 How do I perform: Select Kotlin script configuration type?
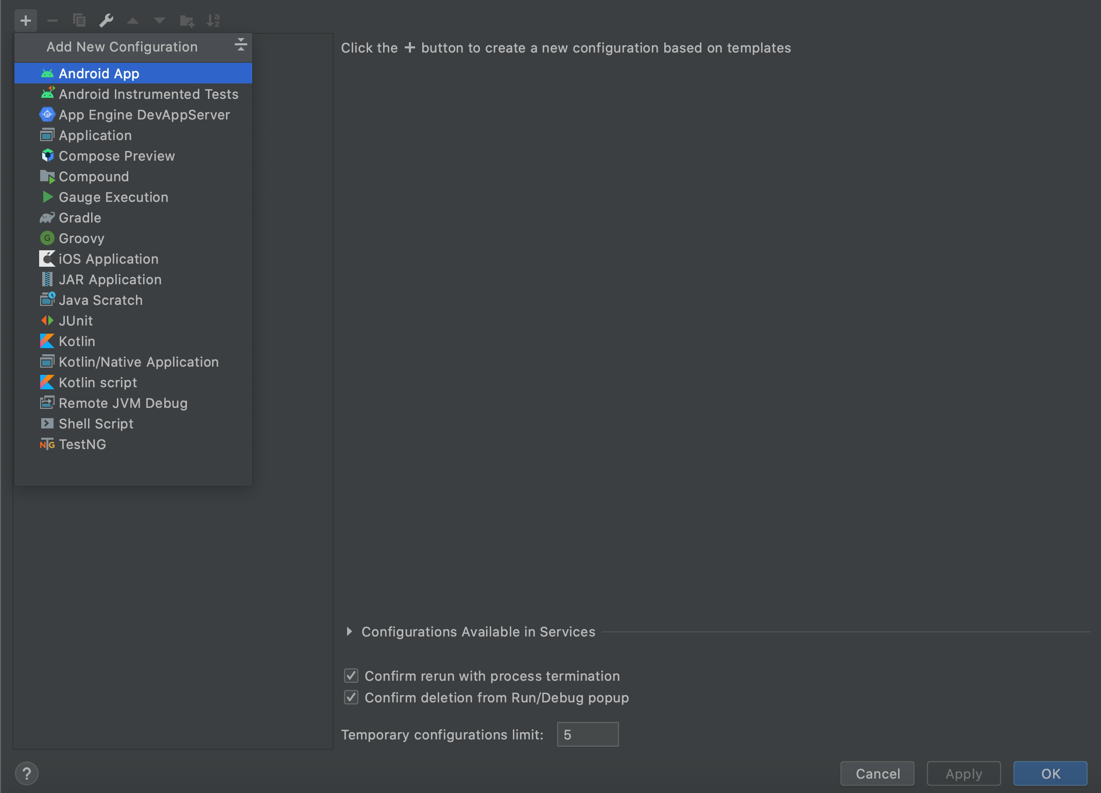click(98, 383)
